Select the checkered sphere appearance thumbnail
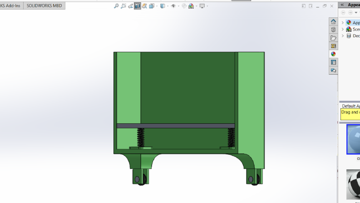Image resolution: width=360 pixels, height=203 pixels. (x=353, y=184)
